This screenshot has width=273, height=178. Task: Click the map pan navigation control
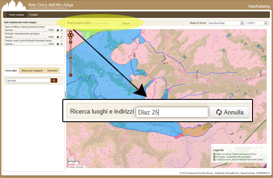71,35
